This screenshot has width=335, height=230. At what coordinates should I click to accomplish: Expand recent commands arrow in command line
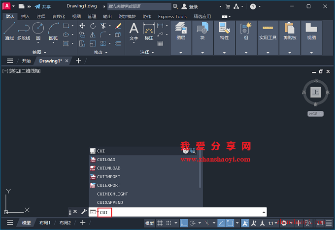(x=264, y=212)
